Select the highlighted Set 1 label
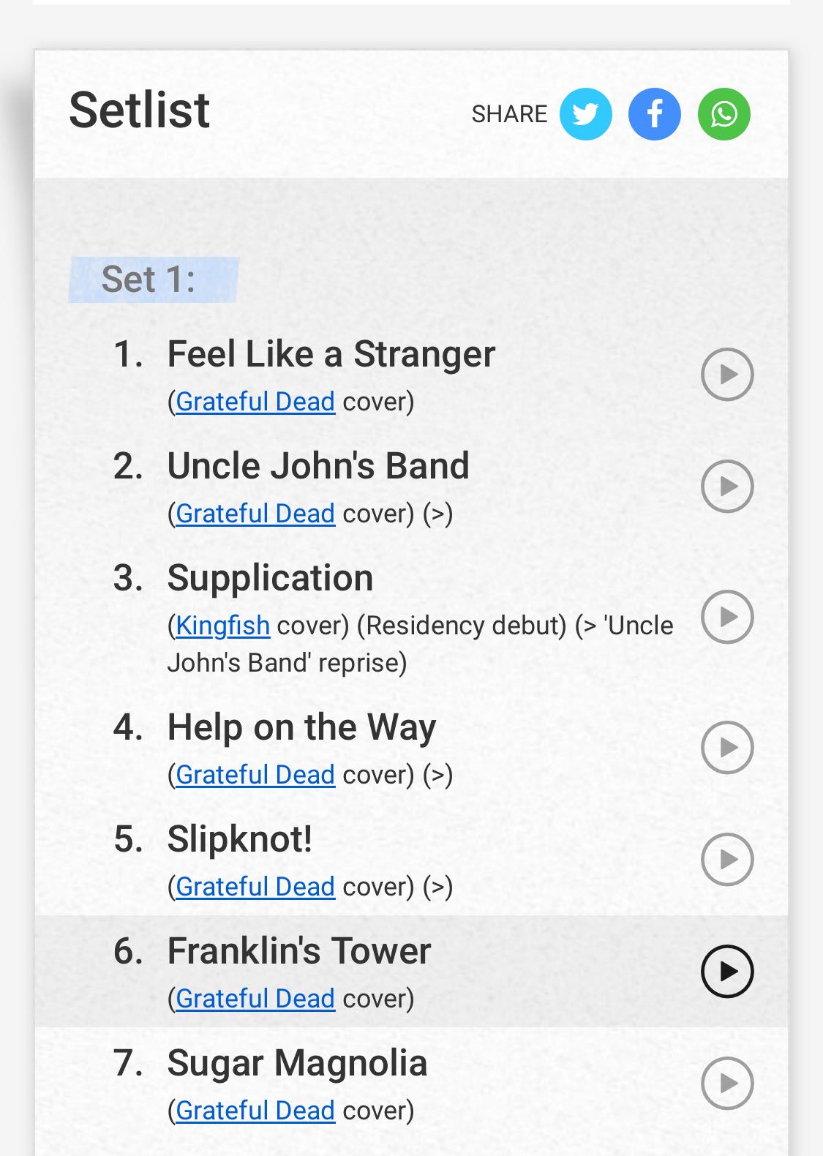823x1156 pixels. 154,279
